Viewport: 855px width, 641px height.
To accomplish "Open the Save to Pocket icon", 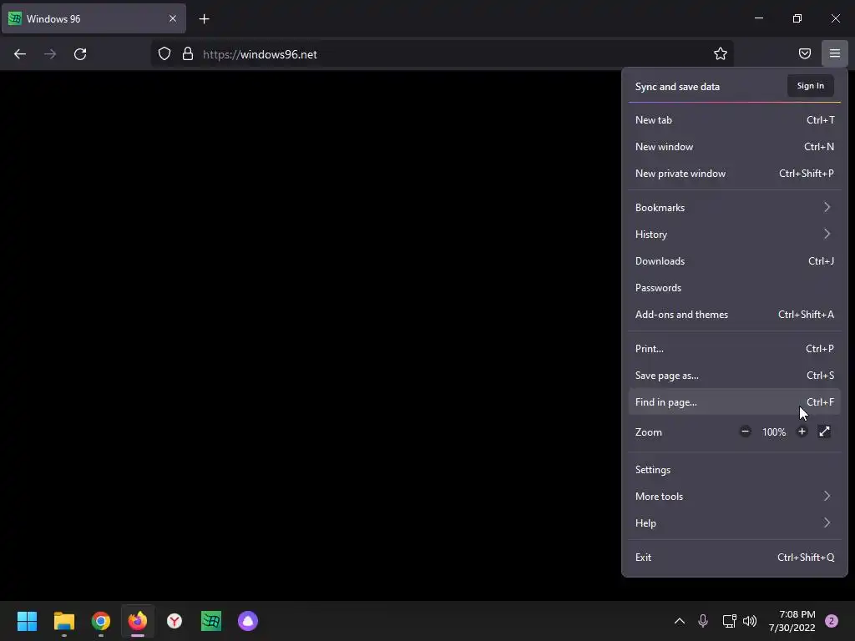I will pos(805,53).
